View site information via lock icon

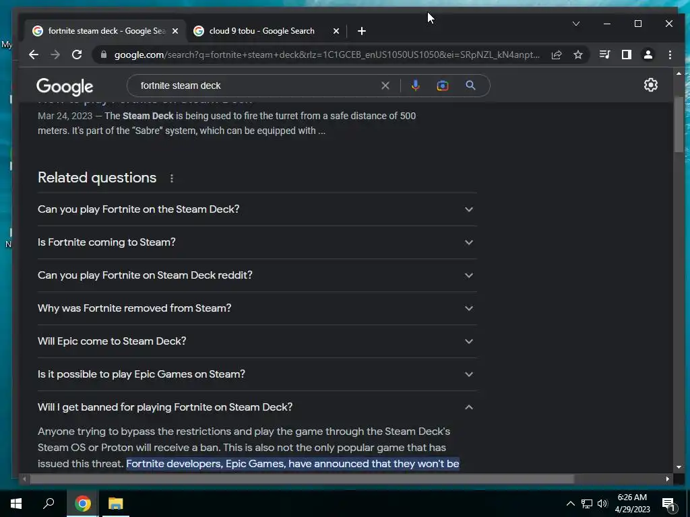(104, 55)
